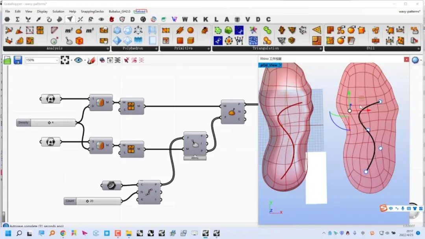
Task: Expand the Analysis panel with its corner plus
Action: pos(107,48)
